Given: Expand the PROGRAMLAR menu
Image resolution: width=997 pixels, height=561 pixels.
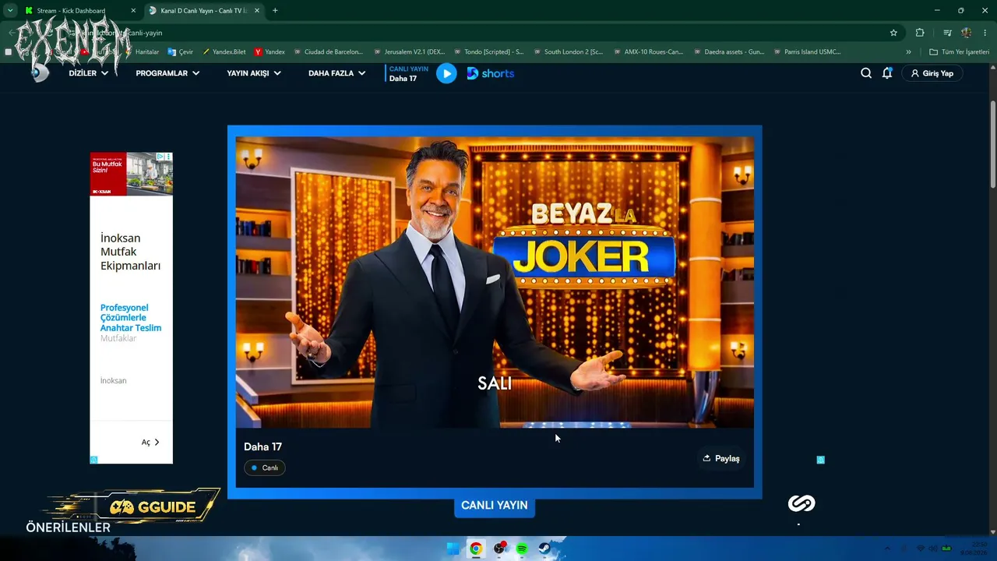Looking at the screenshot, I should pos(167,73).
